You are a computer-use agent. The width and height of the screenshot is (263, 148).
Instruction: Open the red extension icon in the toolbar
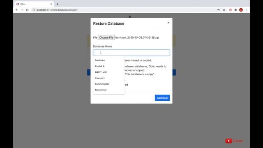pos(230,10)
